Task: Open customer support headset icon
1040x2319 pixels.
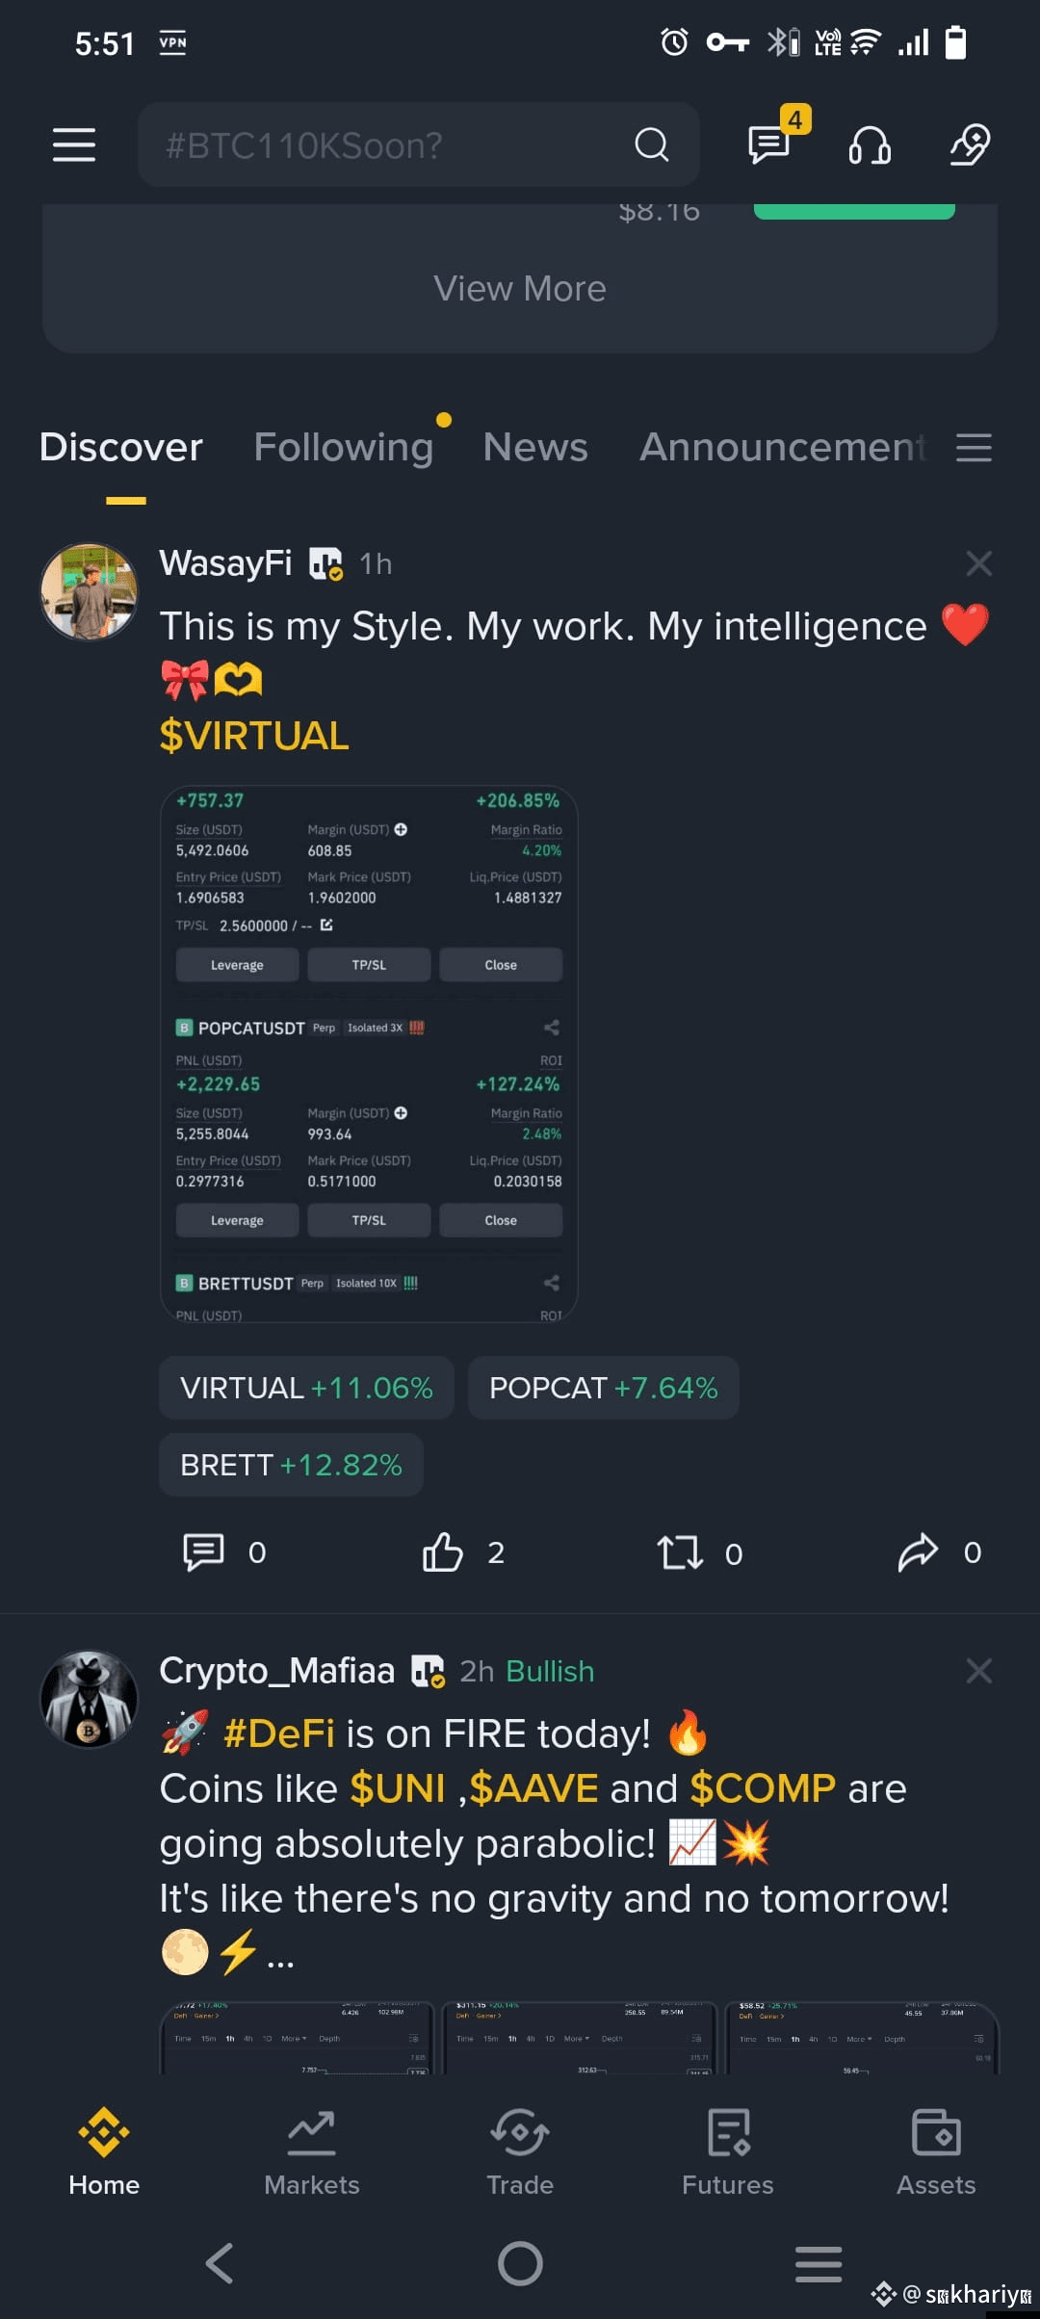Action: [x=870, y=145]
